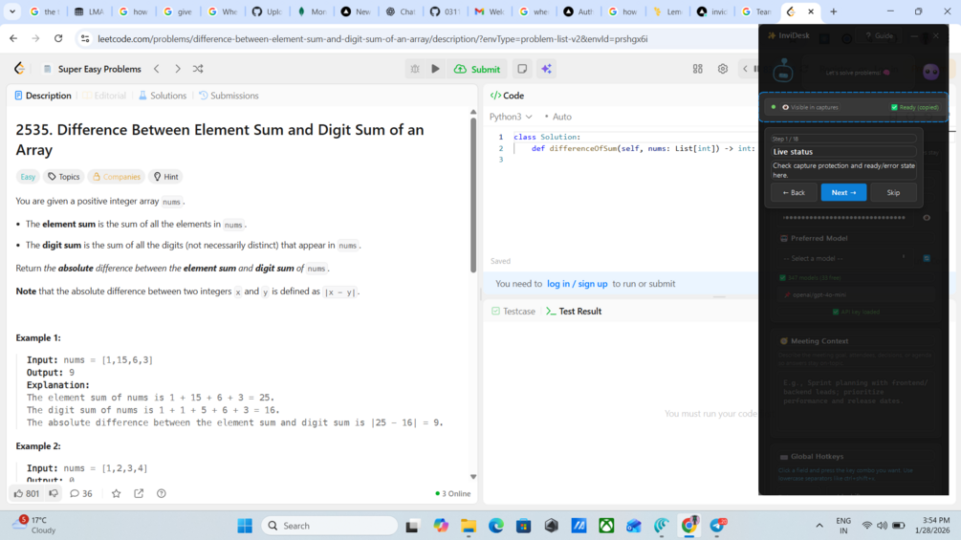
Task: Pick a random problem with shuffle icon
Action: point(198,69)
